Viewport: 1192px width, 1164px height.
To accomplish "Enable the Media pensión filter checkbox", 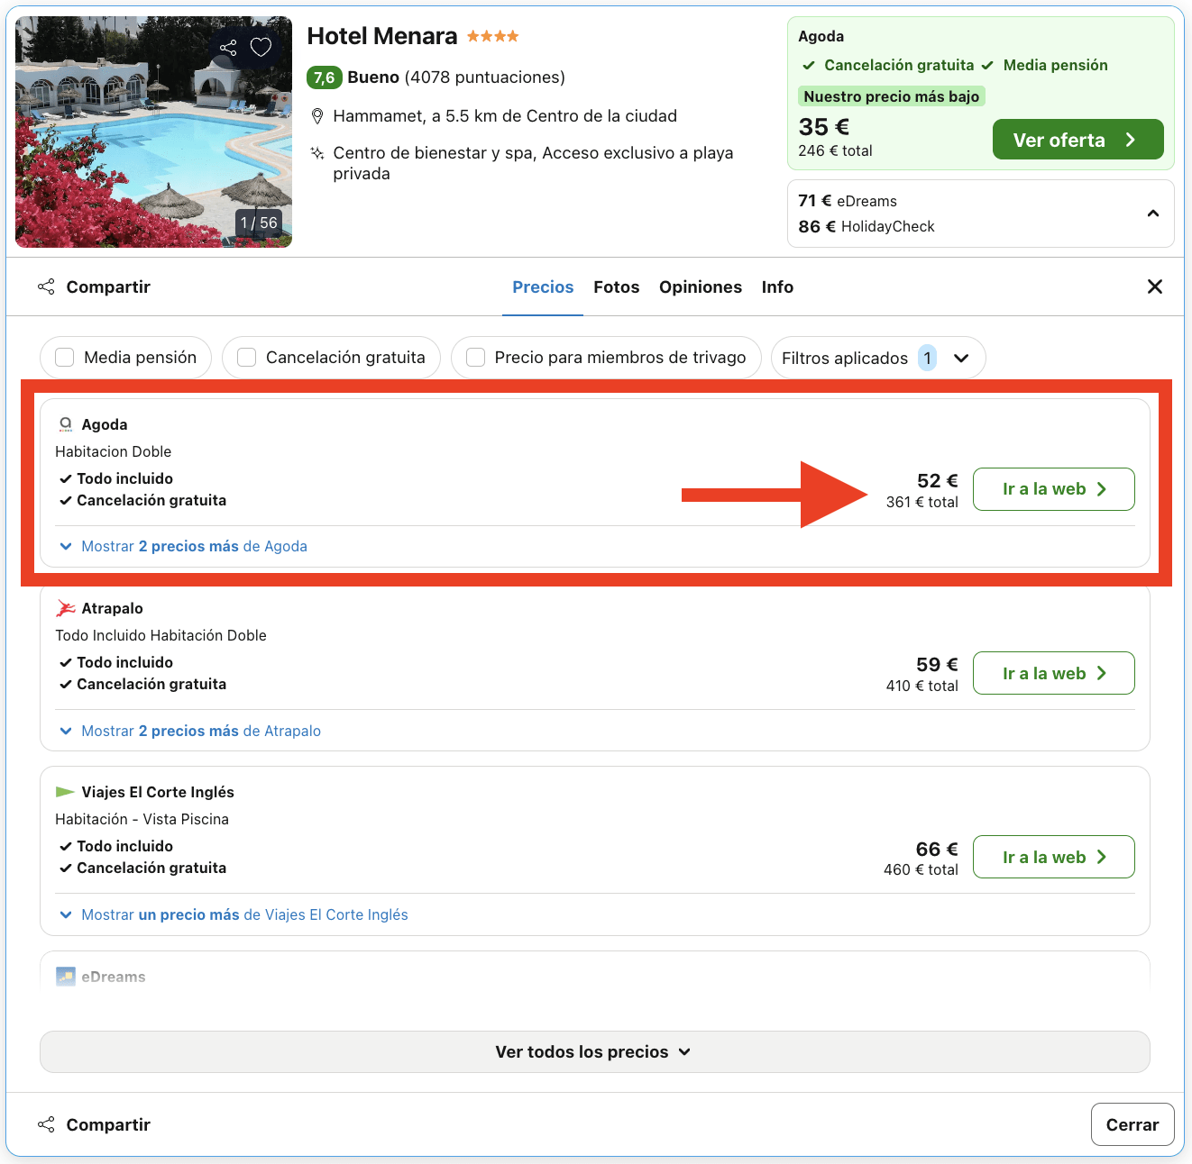I will click(x=64, y=357).
